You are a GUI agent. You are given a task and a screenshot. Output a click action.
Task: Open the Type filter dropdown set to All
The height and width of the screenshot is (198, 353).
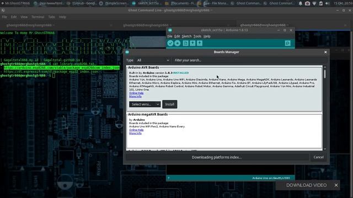click(153, 60)
